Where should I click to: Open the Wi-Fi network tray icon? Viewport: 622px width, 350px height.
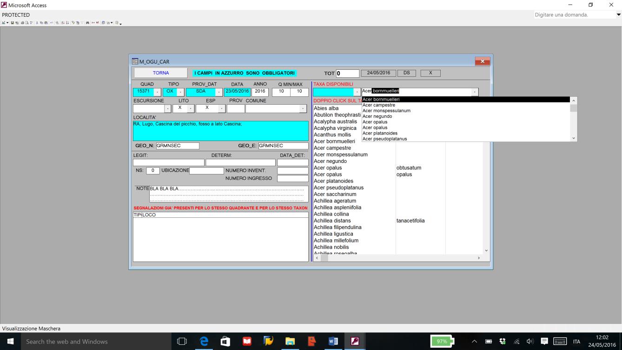click(516, 342)
